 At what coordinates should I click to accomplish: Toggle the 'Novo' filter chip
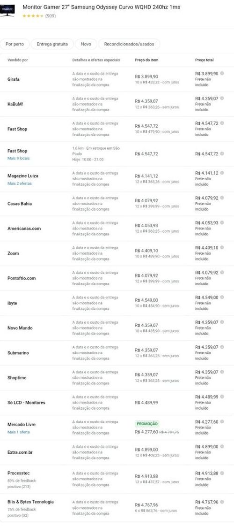[86, 44]
